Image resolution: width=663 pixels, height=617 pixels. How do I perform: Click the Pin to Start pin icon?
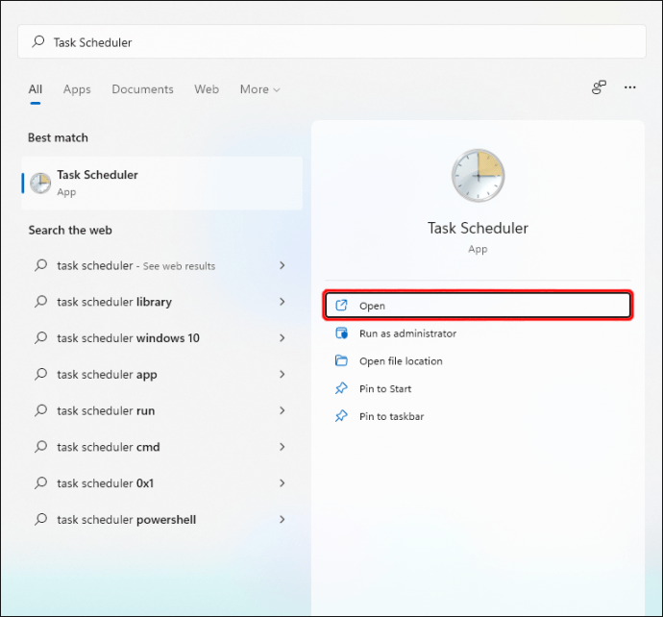coord(341,389)
